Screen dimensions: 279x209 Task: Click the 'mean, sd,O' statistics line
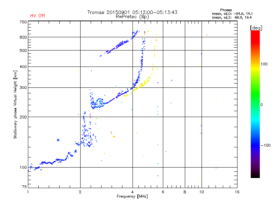click(232, 14)
